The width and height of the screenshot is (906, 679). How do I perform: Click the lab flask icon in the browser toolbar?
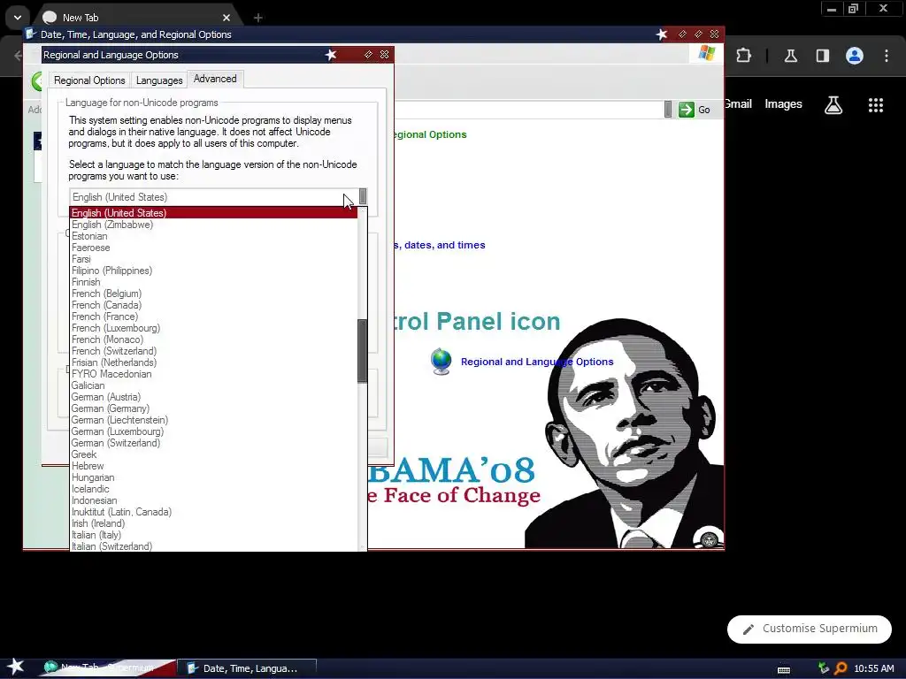click(790, 56)
